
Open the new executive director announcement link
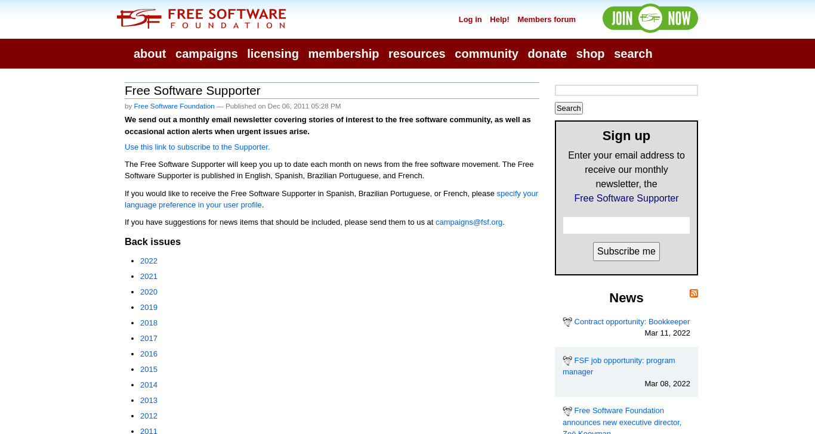pos(622,421)
